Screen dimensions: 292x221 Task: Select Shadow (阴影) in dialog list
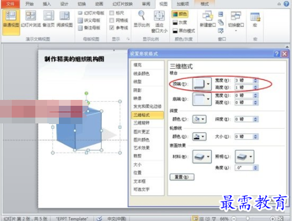[x=147, y=90]
